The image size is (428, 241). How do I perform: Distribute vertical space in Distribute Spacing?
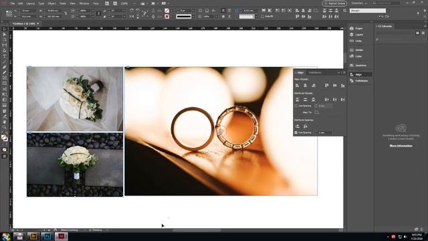coord(297,127)
